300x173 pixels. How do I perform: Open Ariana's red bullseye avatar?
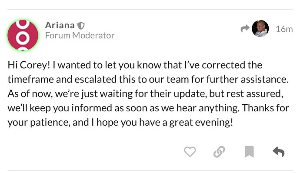pyautogui.click(x=23, y=35)
